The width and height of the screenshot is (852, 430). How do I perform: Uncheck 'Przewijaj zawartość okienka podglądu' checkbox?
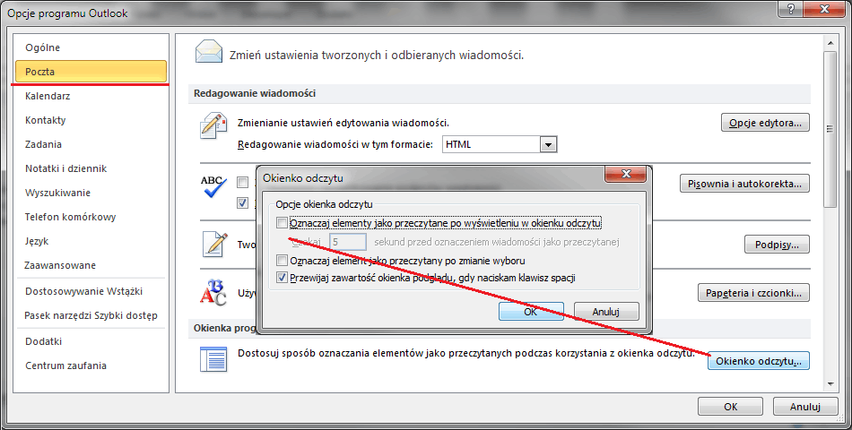coord(282,278)
